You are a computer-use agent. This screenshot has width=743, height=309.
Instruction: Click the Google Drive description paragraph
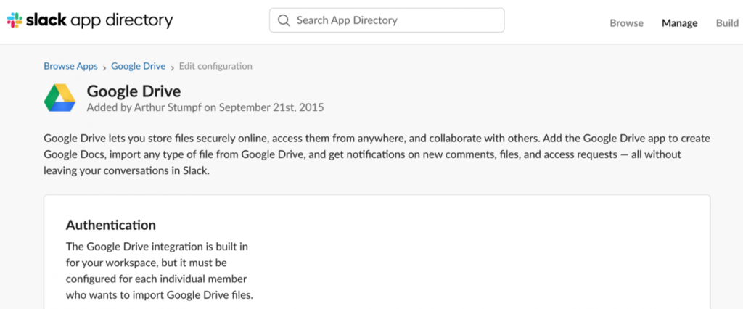(377, 154)
